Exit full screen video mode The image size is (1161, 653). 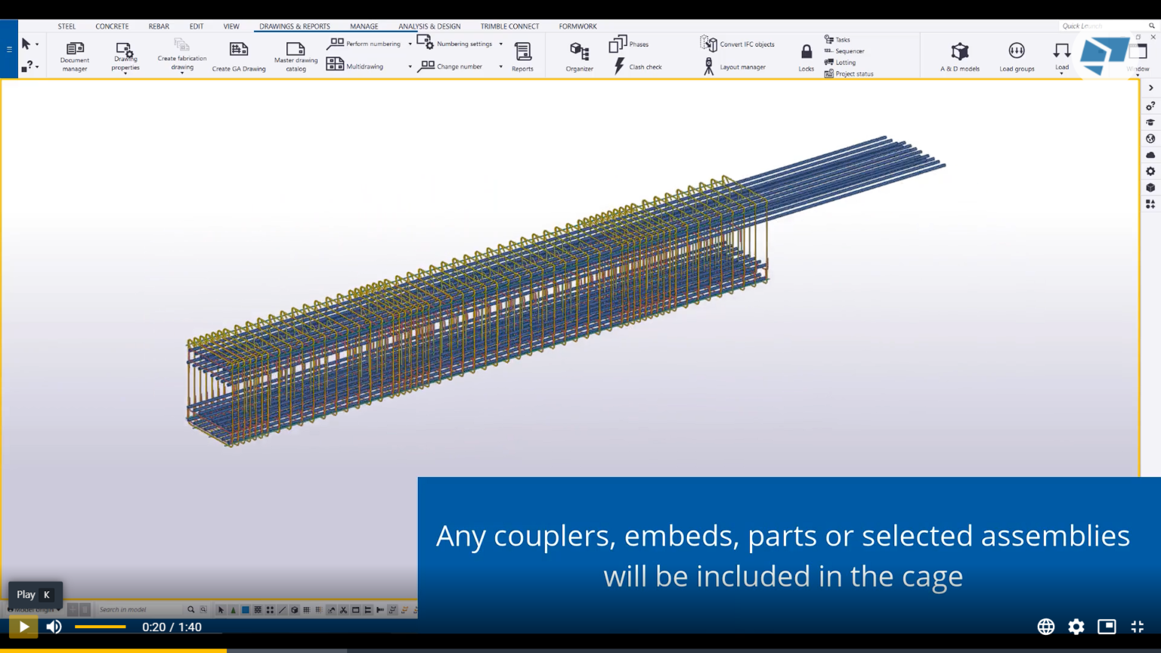(1138, 627)
